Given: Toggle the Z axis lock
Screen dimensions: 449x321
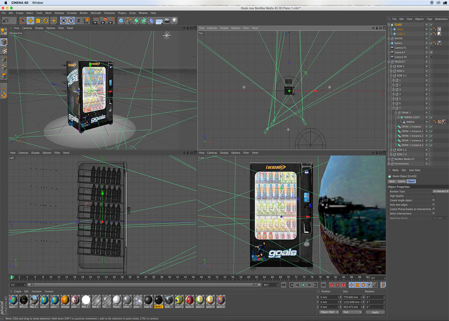Looking at the screenshot, I should [x=79, y=21].
